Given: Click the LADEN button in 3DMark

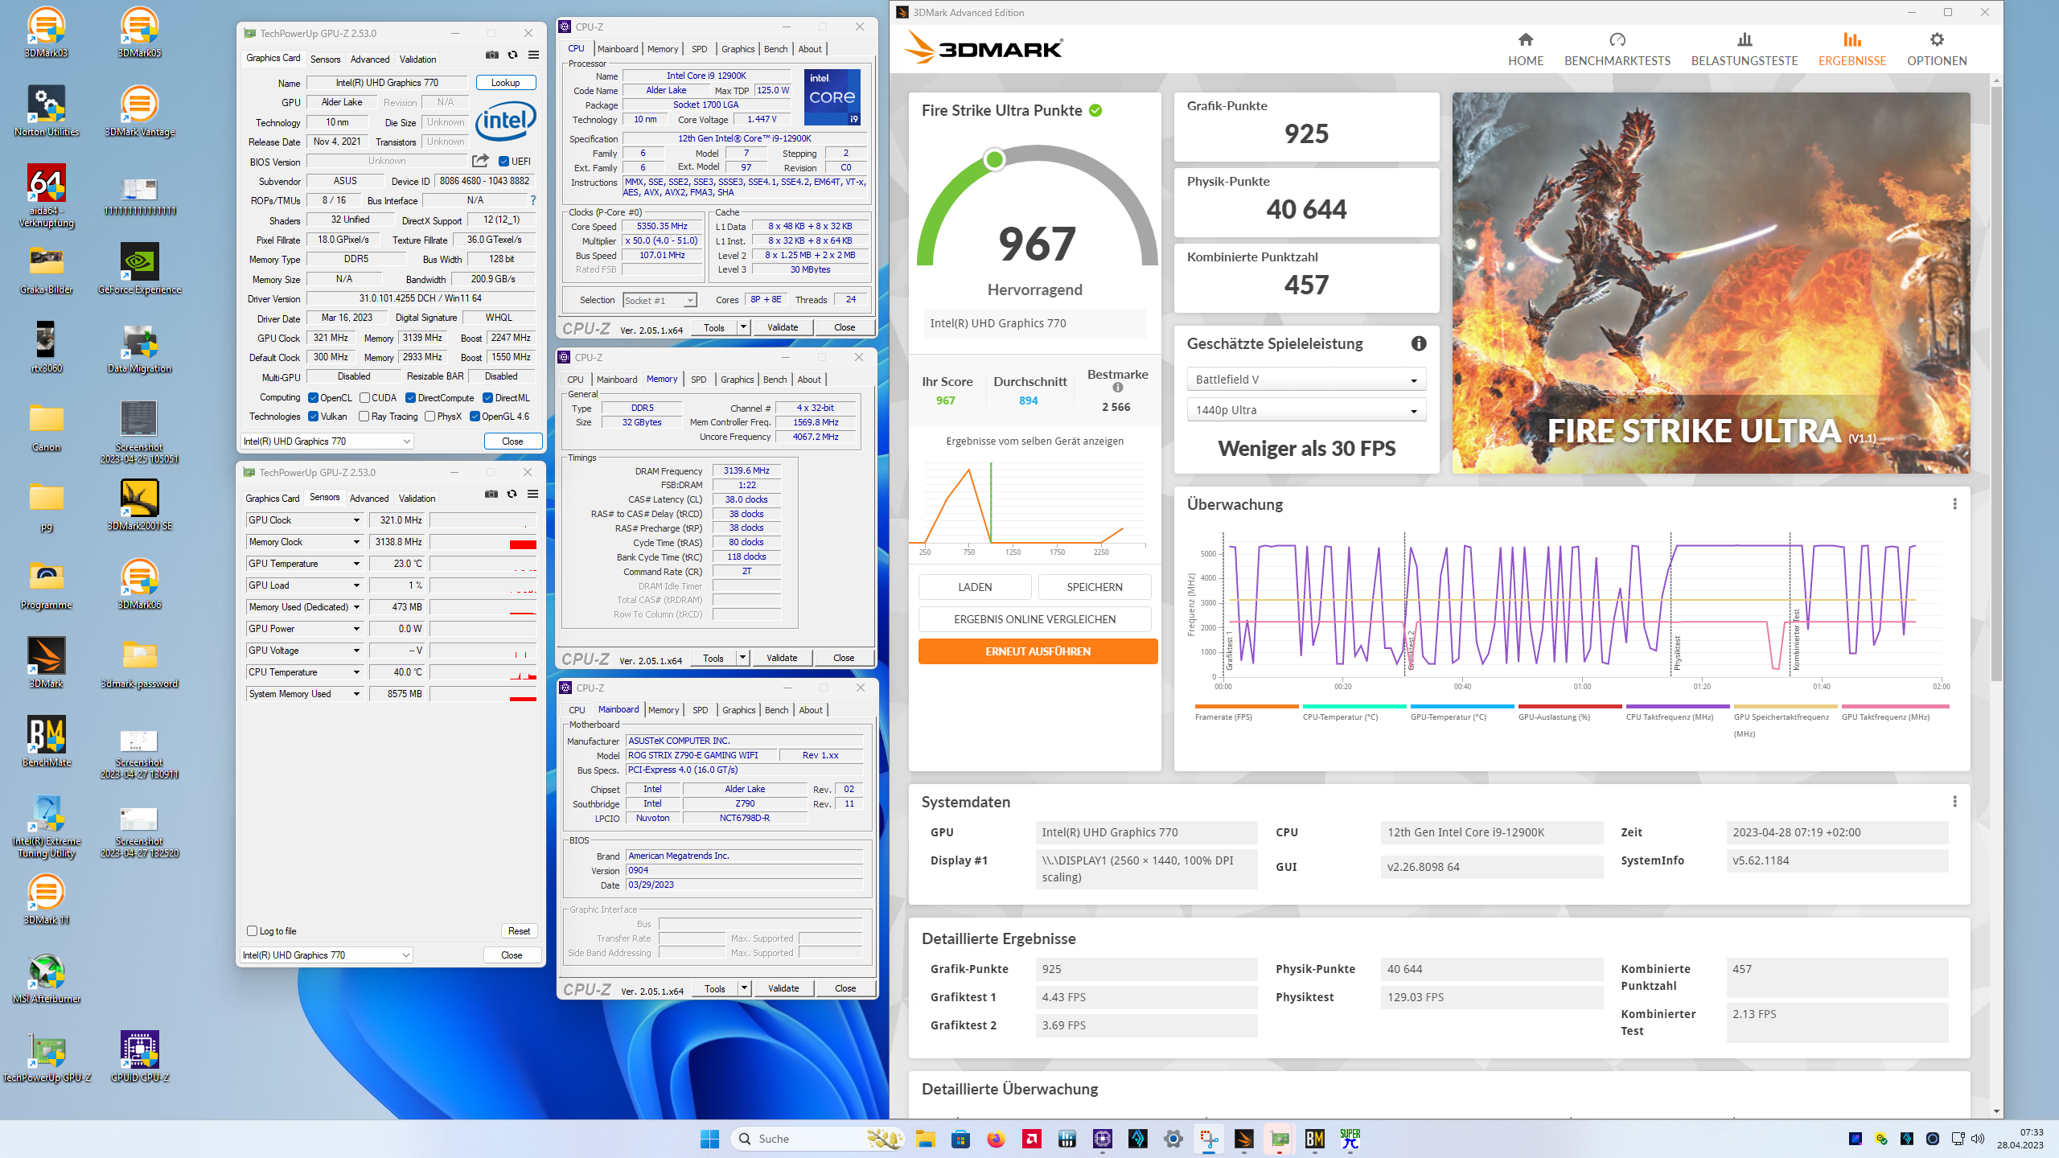Looking at the screenshot, I should click(975, 587).
